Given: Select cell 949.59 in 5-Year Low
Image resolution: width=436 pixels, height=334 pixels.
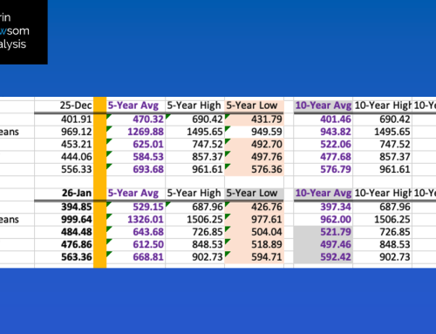Looking at the screenshot, I should tap(254, 132).
